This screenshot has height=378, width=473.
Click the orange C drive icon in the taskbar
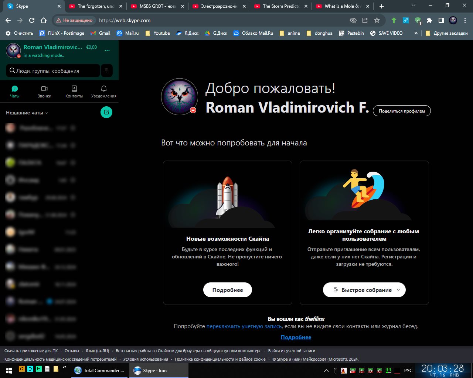tap(22, 368)
